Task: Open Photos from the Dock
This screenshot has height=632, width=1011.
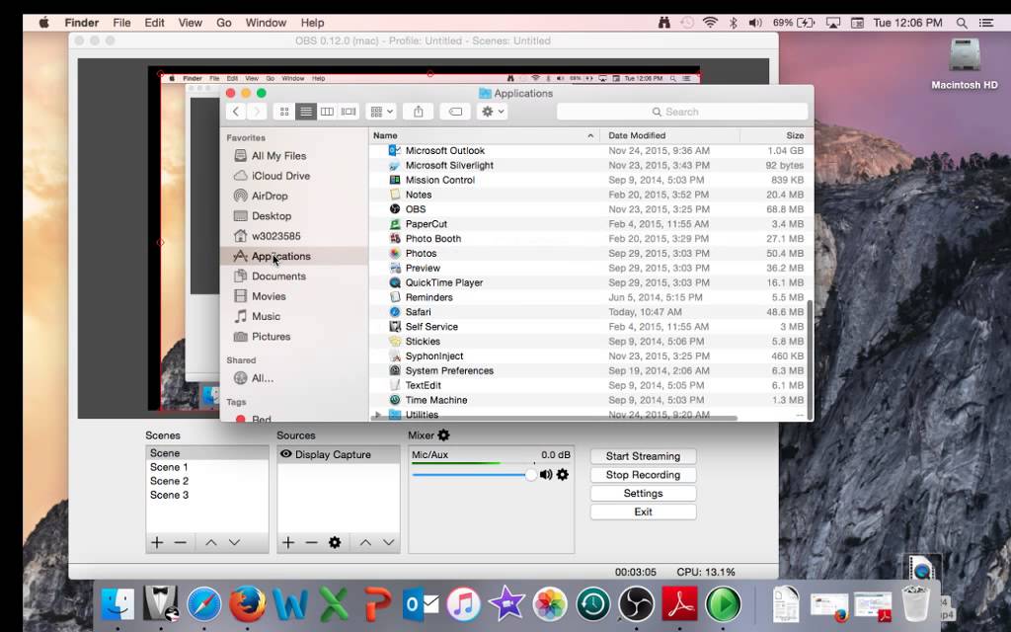Action: (x=550, y=604)
